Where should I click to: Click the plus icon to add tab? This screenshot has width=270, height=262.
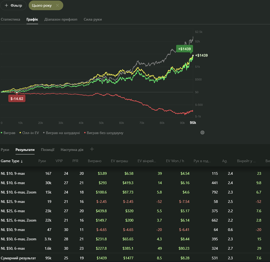pos(92,149)
